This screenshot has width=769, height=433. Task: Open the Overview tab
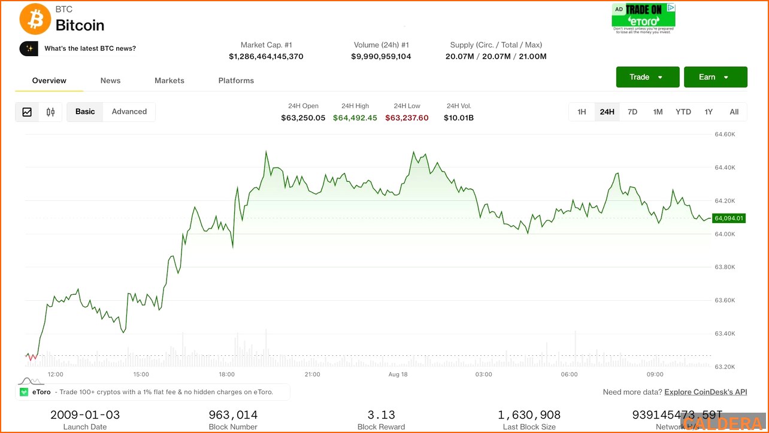[49, 81]
